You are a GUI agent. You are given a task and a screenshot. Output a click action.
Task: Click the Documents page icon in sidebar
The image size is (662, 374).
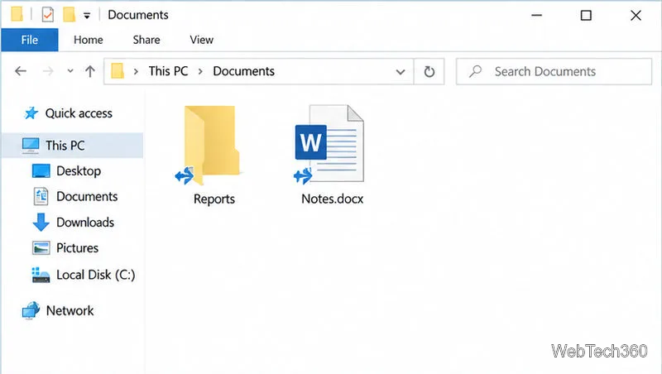[x=41, y=196]
